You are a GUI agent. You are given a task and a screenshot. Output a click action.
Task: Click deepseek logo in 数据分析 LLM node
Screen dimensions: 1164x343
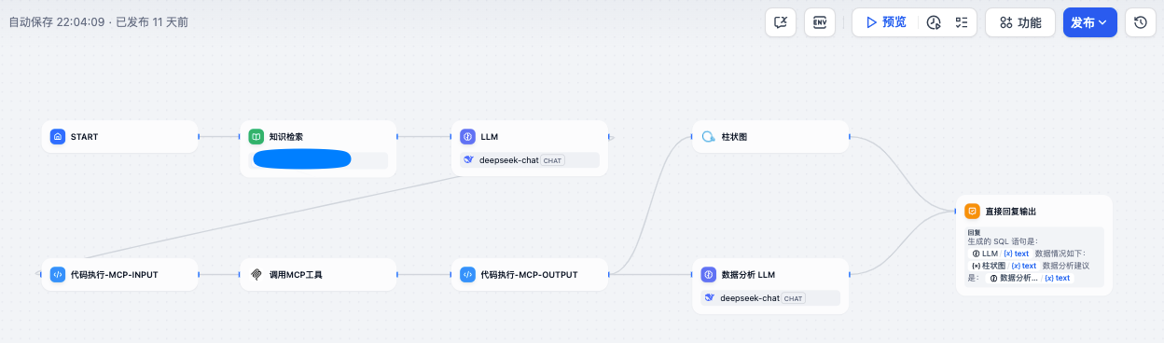coord(710,298)
